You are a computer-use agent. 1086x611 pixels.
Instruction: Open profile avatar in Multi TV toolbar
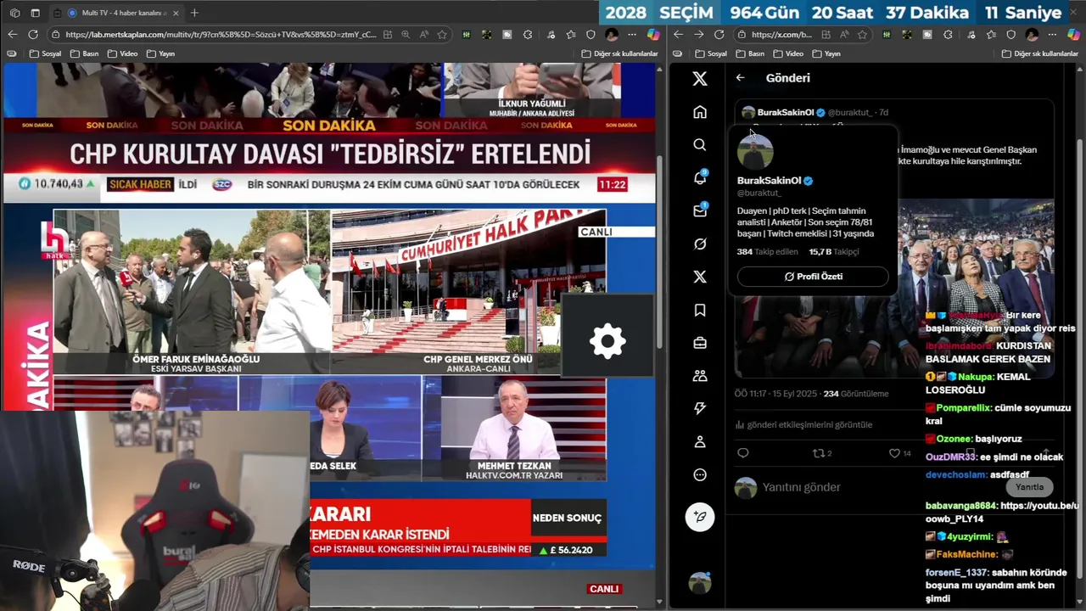tap(612, 35)
